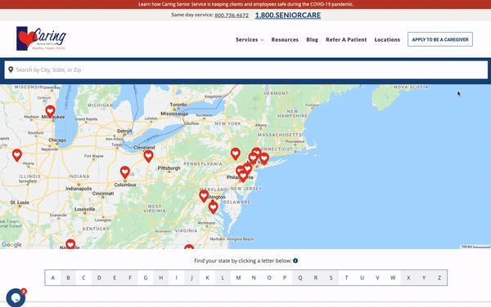Image resolution: width=491 pixels, height=307 pixels.
Task: Select letter T in state filter
Action: pos(346,278)
